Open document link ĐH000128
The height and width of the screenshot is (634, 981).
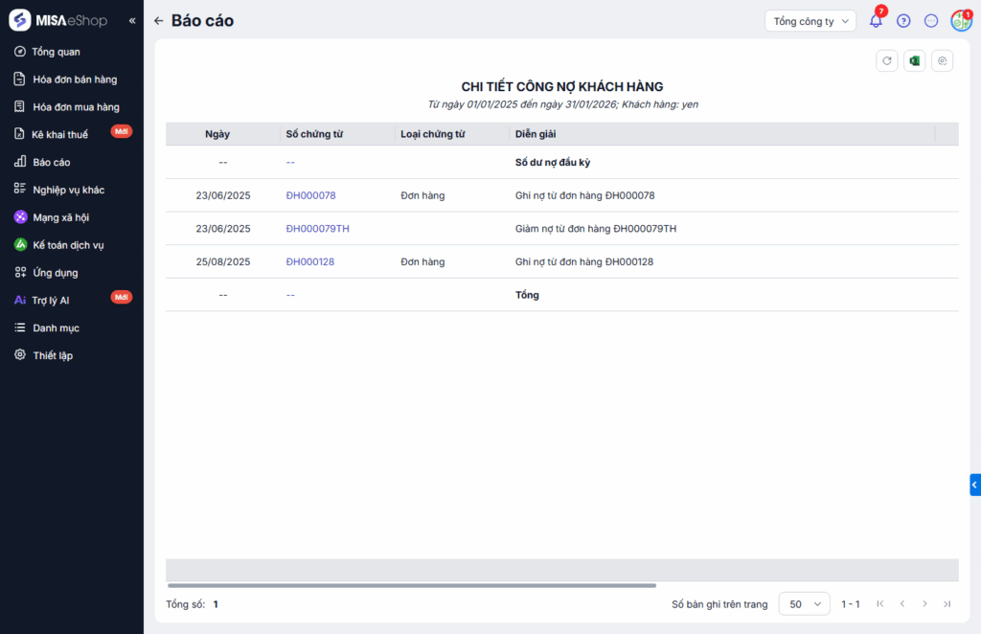(310, 261)
